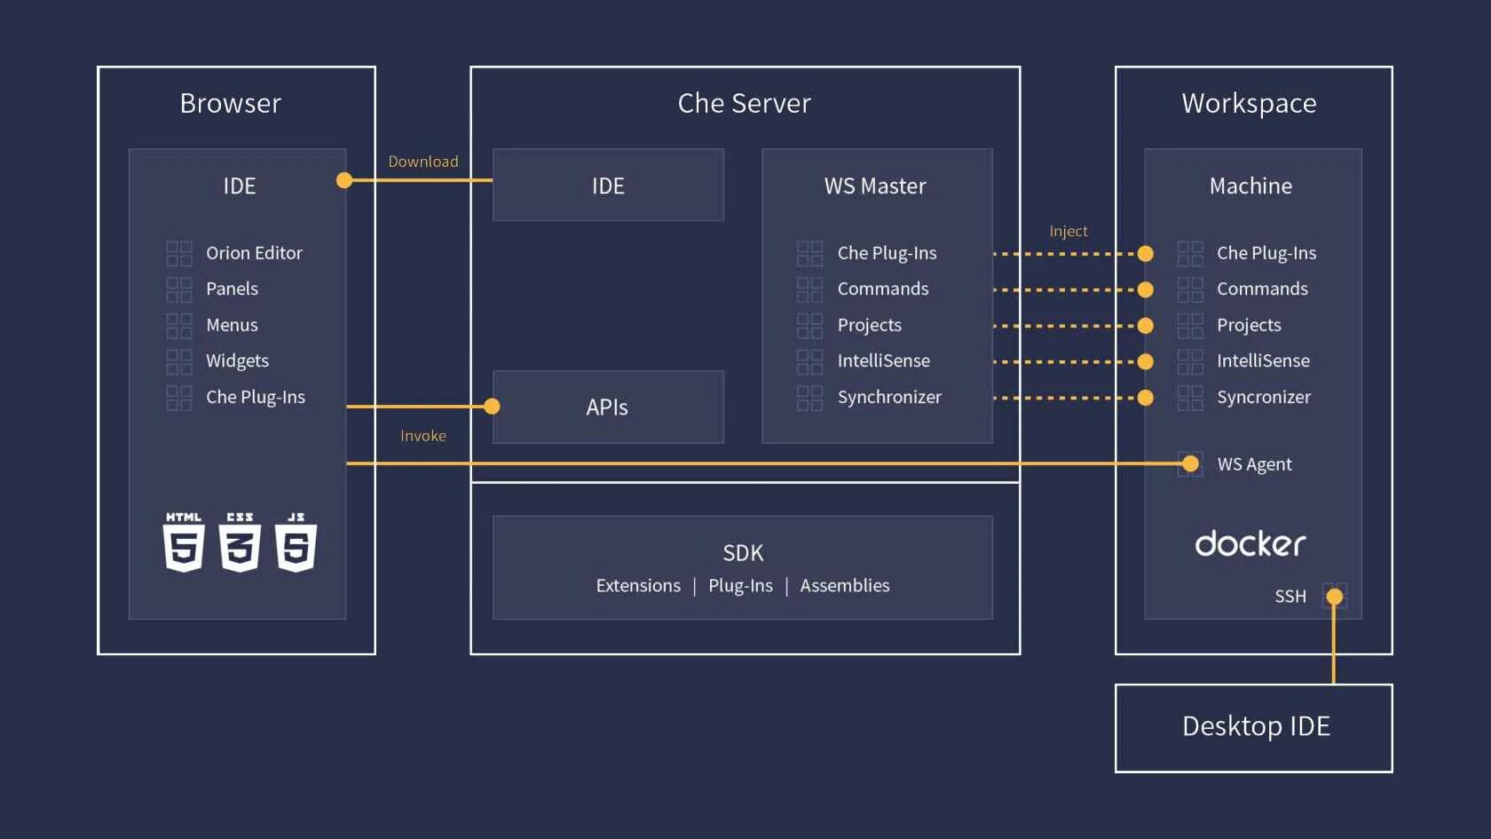Select the Extensions label under SDK
The width and height of the screenshot is (1491, 839).
click(638, 586)
